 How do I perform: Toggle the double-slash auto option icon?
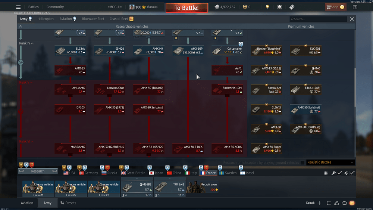[x=346, y=173]
